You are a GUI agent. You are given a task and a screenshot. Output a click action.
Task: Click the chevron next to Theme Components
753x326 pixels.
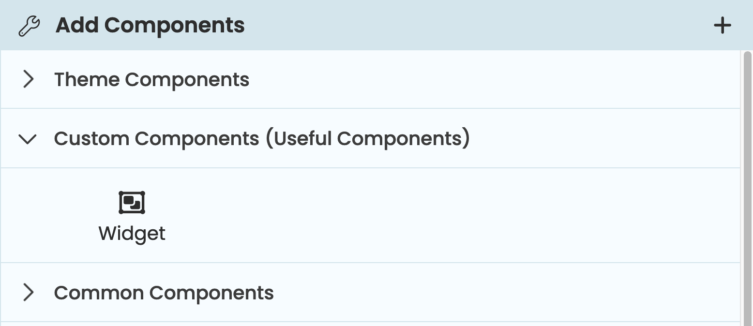click(x=28, y=79)
